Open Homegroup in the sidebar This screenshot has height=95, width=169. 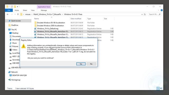[16, 80]
